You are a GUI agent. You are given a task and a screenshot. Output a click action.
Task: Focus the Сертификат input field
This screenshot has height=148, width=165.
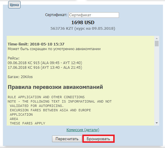[x=94, y=15]
